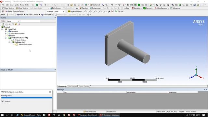Viewport: 208px width, 117px height.
Task: Click the expand-all plus icon in Outline toolbar
Action: point(13,24)
